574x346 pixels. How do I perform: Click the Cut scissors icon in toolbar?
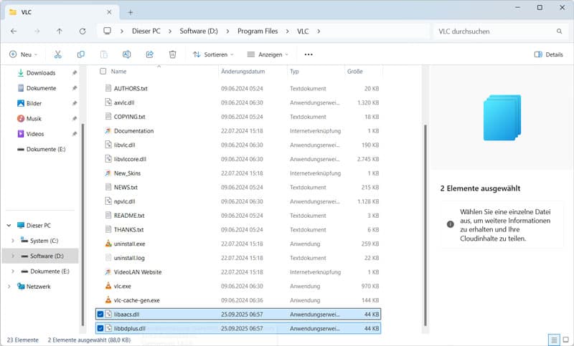[58, 54]
